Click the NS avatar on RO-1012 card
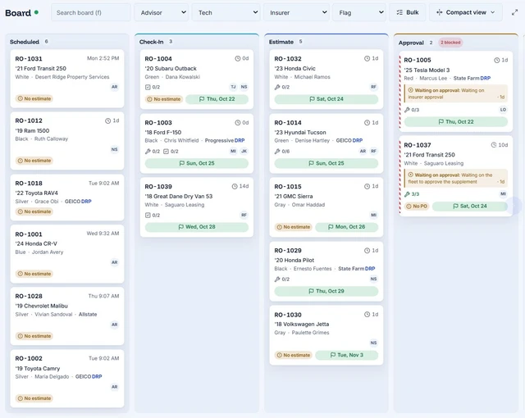 tap(115, 149)
